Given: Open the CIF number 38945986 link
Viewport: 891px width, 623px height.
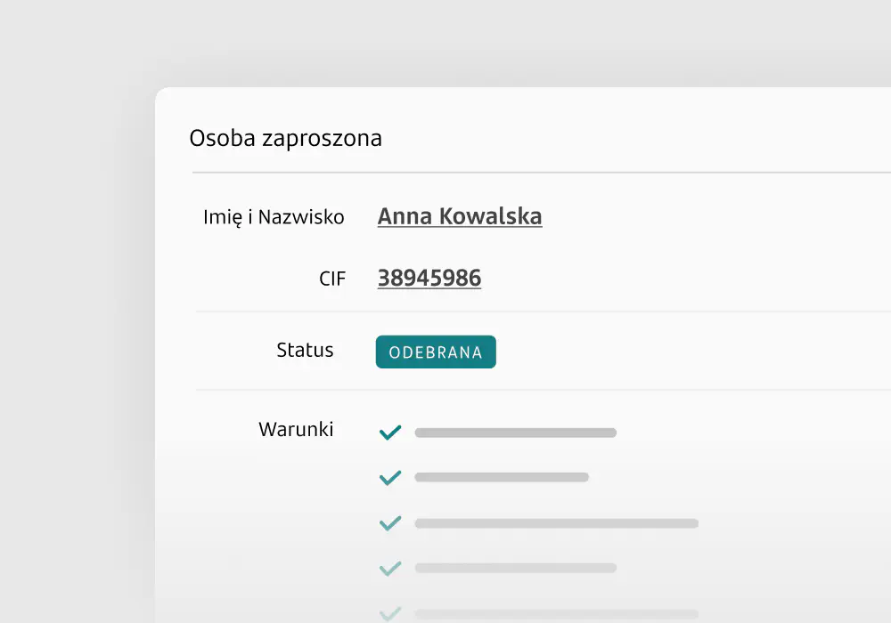Looking at the screenshot, I should tap(429, 279).
